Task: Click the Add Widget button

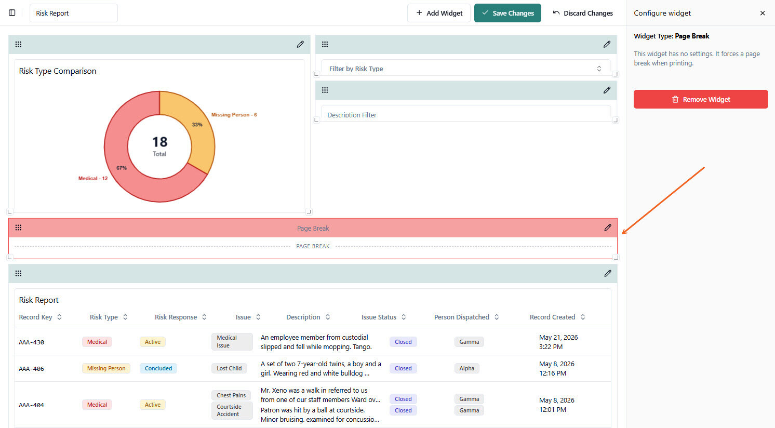Action: [x=439, y=13]
